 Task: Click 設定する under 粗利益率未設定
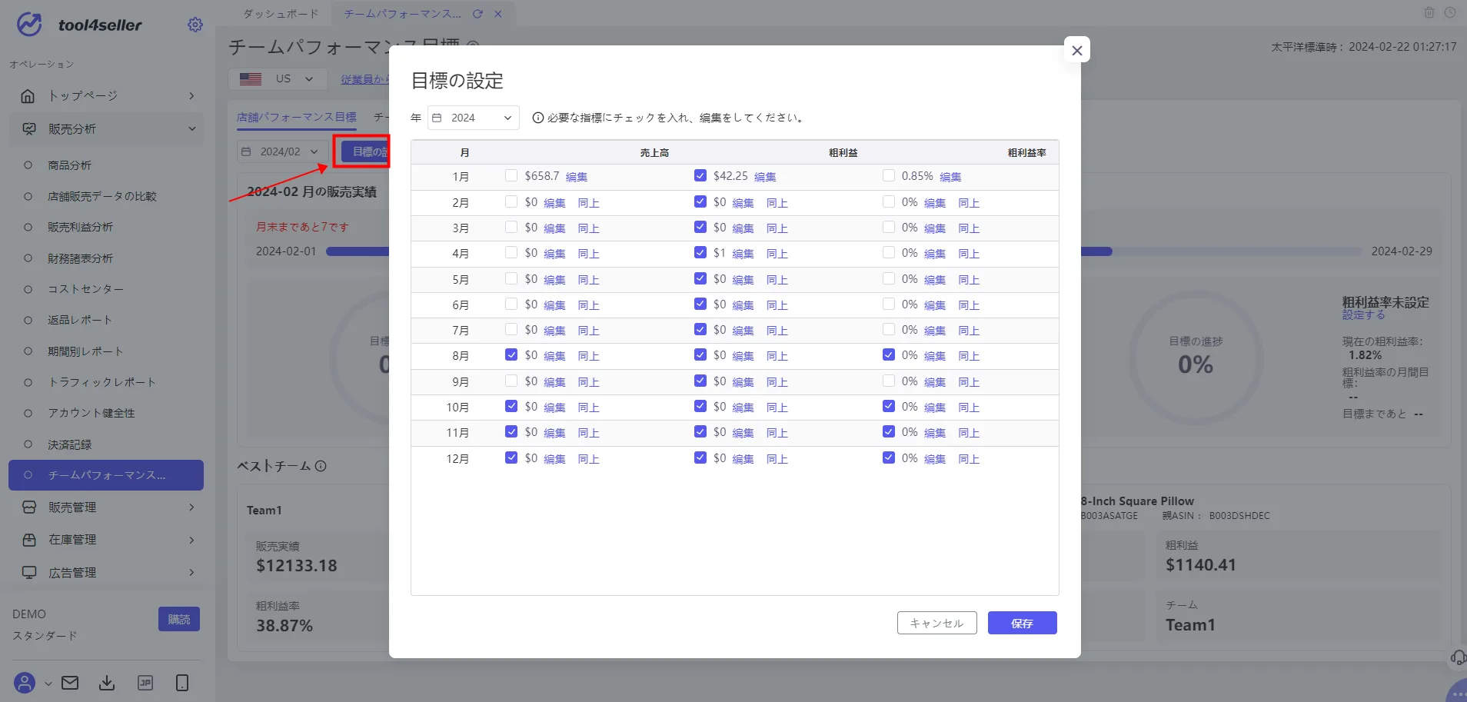click(1363, 315)
